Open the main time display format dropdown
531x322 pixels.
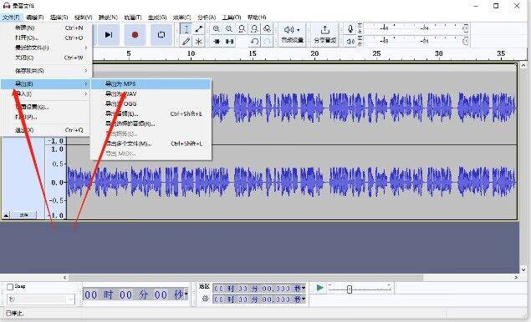click(x=186, y=294)
